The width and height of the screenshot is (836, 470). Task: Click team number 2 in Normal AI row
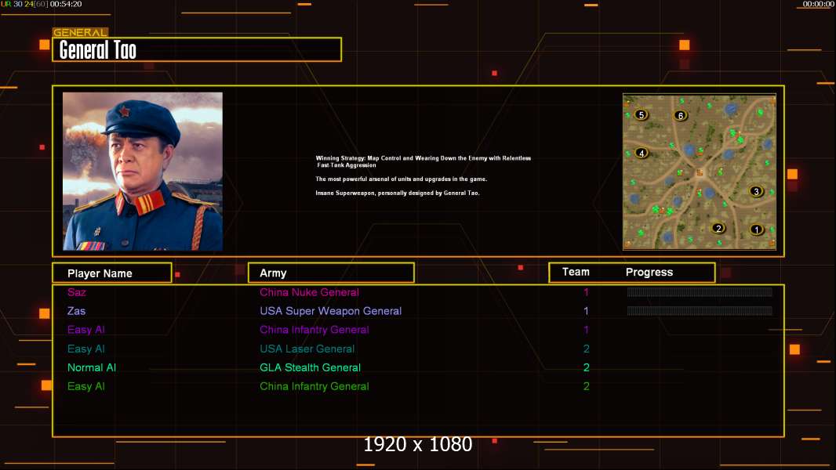[586, 368]
